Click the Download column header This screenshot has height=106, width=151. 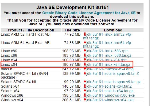(x=113, y=30)
